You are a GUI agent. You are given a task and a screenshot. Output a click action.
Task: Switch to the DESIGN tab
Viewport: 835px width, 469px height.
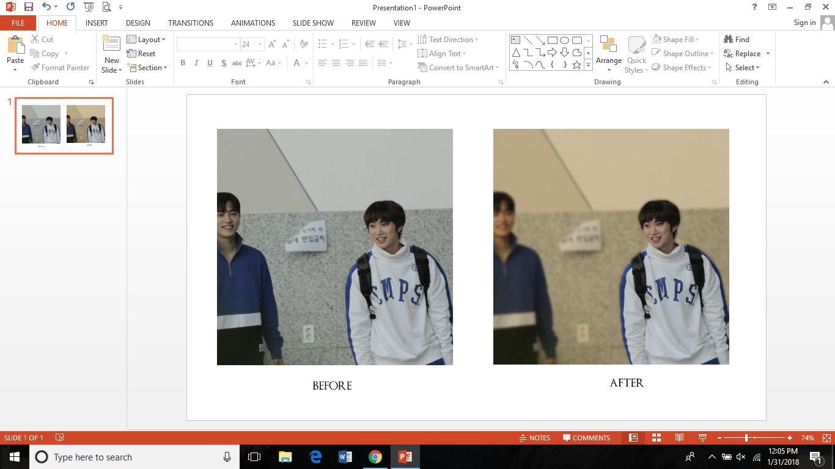[x=138, y=23]
